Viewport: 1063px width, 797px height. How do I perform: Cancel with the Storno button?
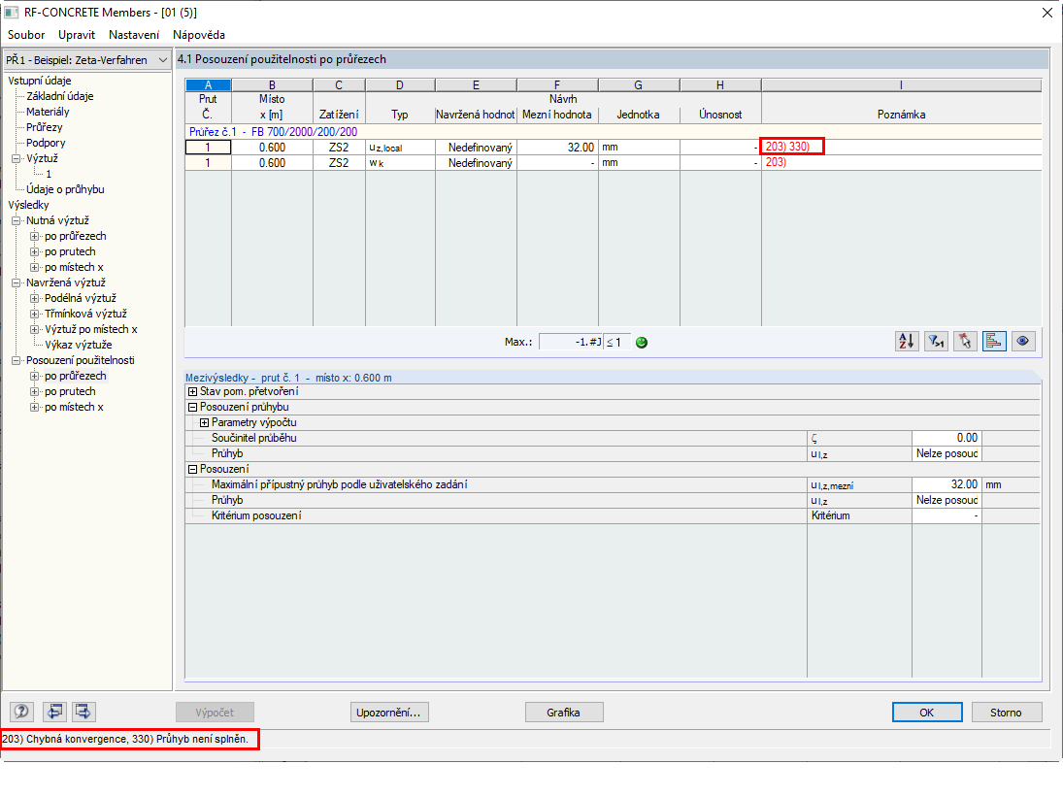click(x=1006, y=713)
